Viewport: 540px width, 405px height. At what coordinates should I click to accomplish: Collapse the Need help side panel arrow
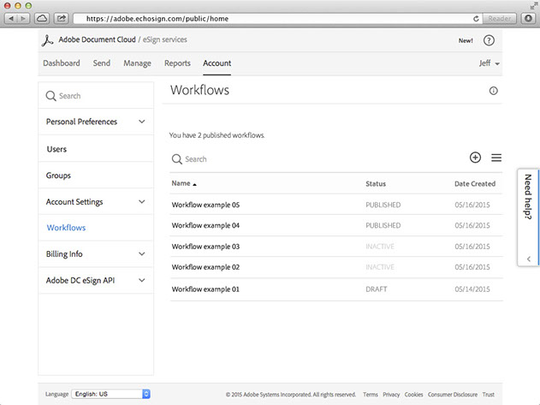[528, 259]
